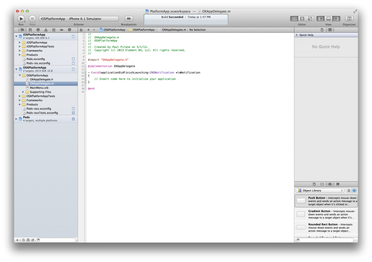This screenshot has width=372, height=262.
Task: Select Pods-osx.xcconfig file
Action: [x=46, y=109]
